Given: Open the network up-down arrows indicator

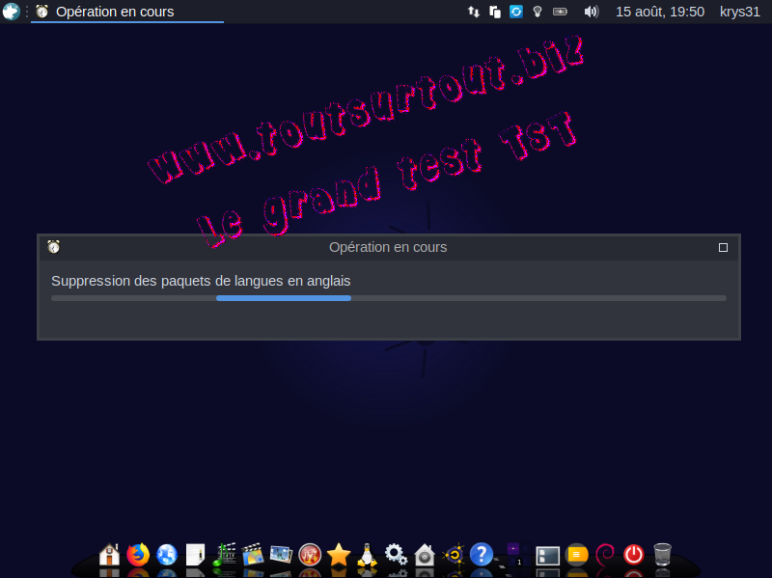Looking at the screenshot, I should pos(474,12).
